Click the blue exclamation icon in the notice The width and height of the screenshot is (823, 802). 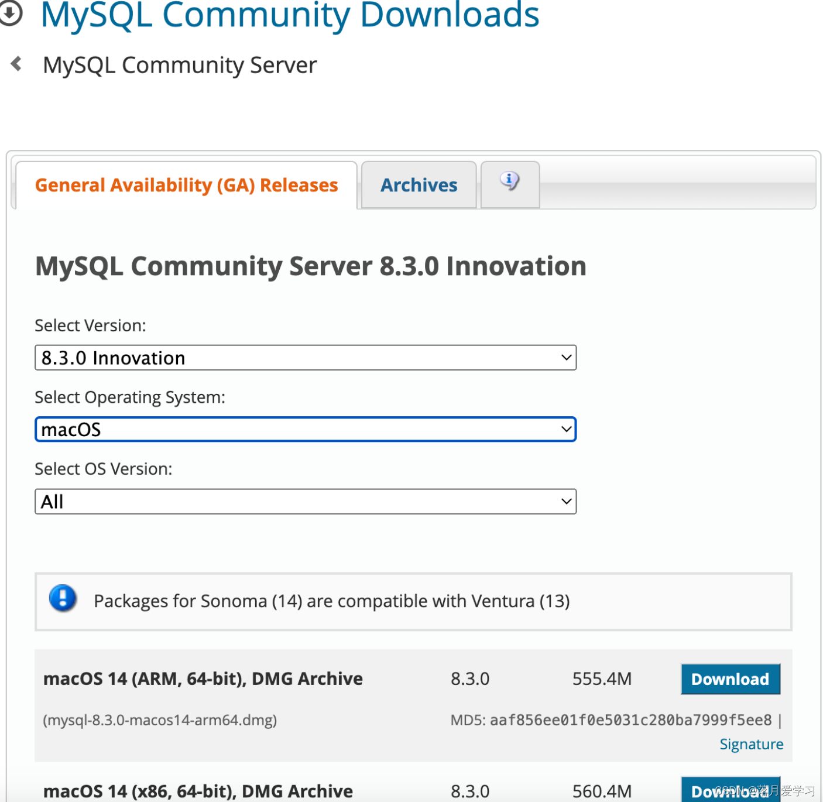(63, 600)
